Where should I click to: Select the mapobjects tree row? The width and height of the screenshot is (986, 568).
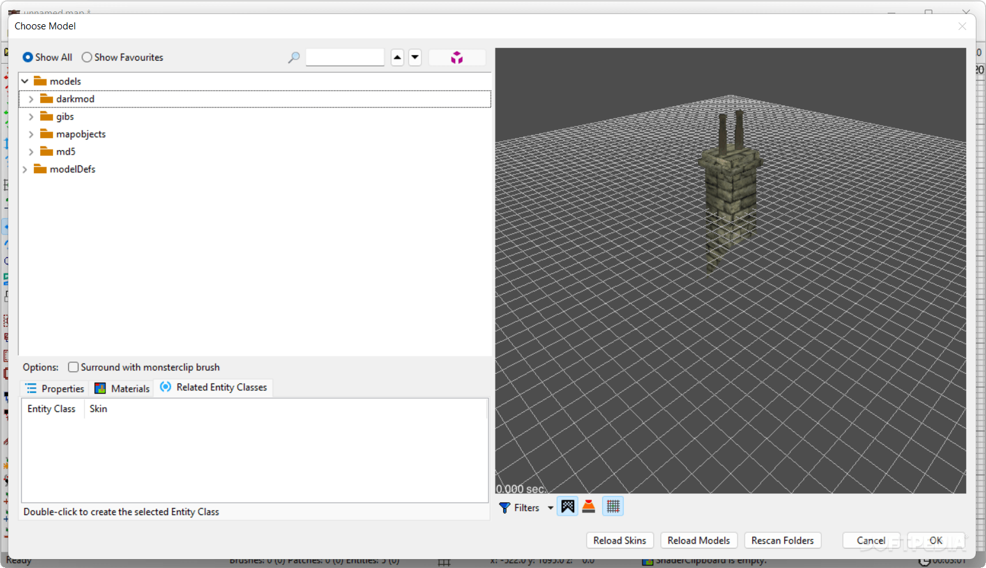click(255, 134)
